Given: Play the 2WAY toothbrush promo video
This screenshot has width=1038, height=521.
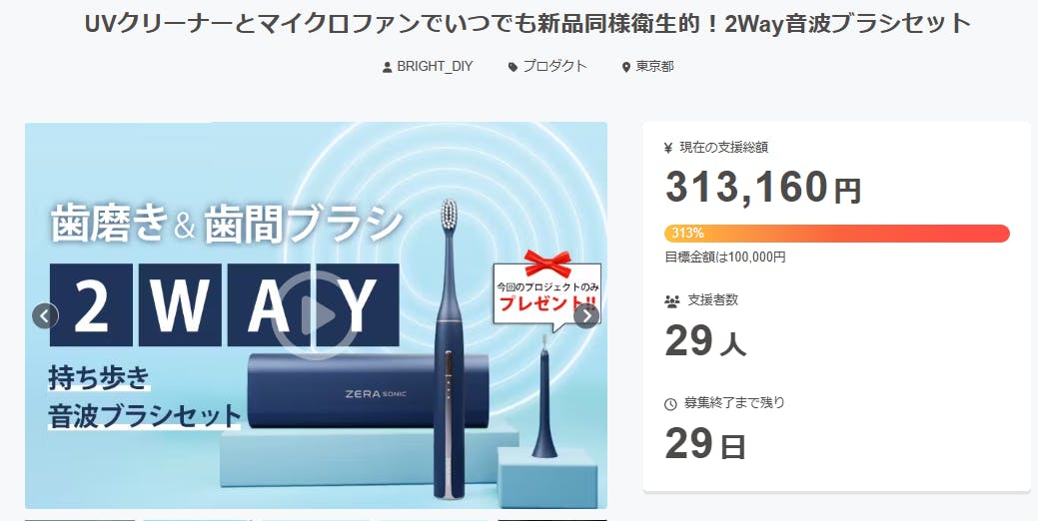Looking at the screenshot, I should (x=315, y=315).
